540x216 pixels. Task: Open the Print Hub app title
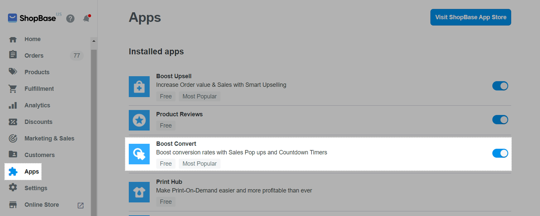[169, 182]
